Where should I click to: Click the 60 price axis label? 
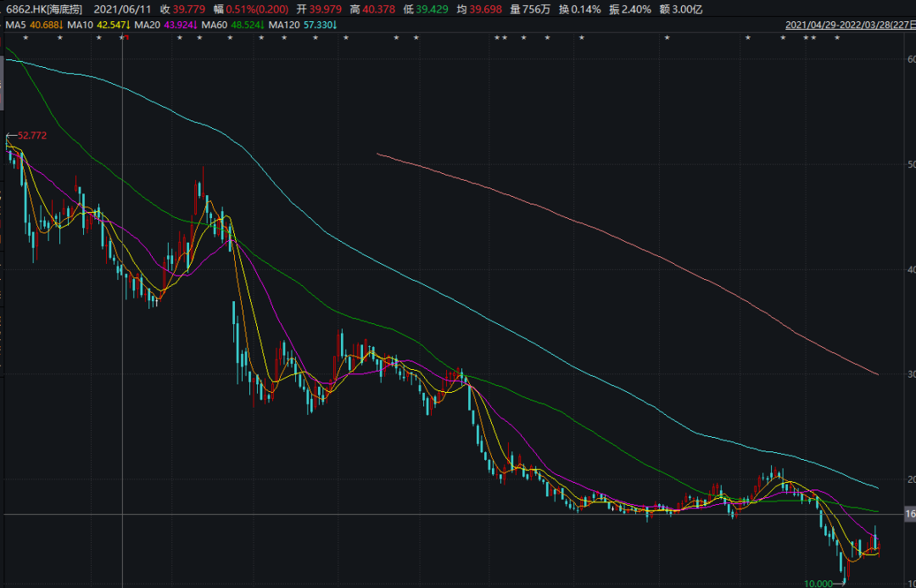pos(911,59)
